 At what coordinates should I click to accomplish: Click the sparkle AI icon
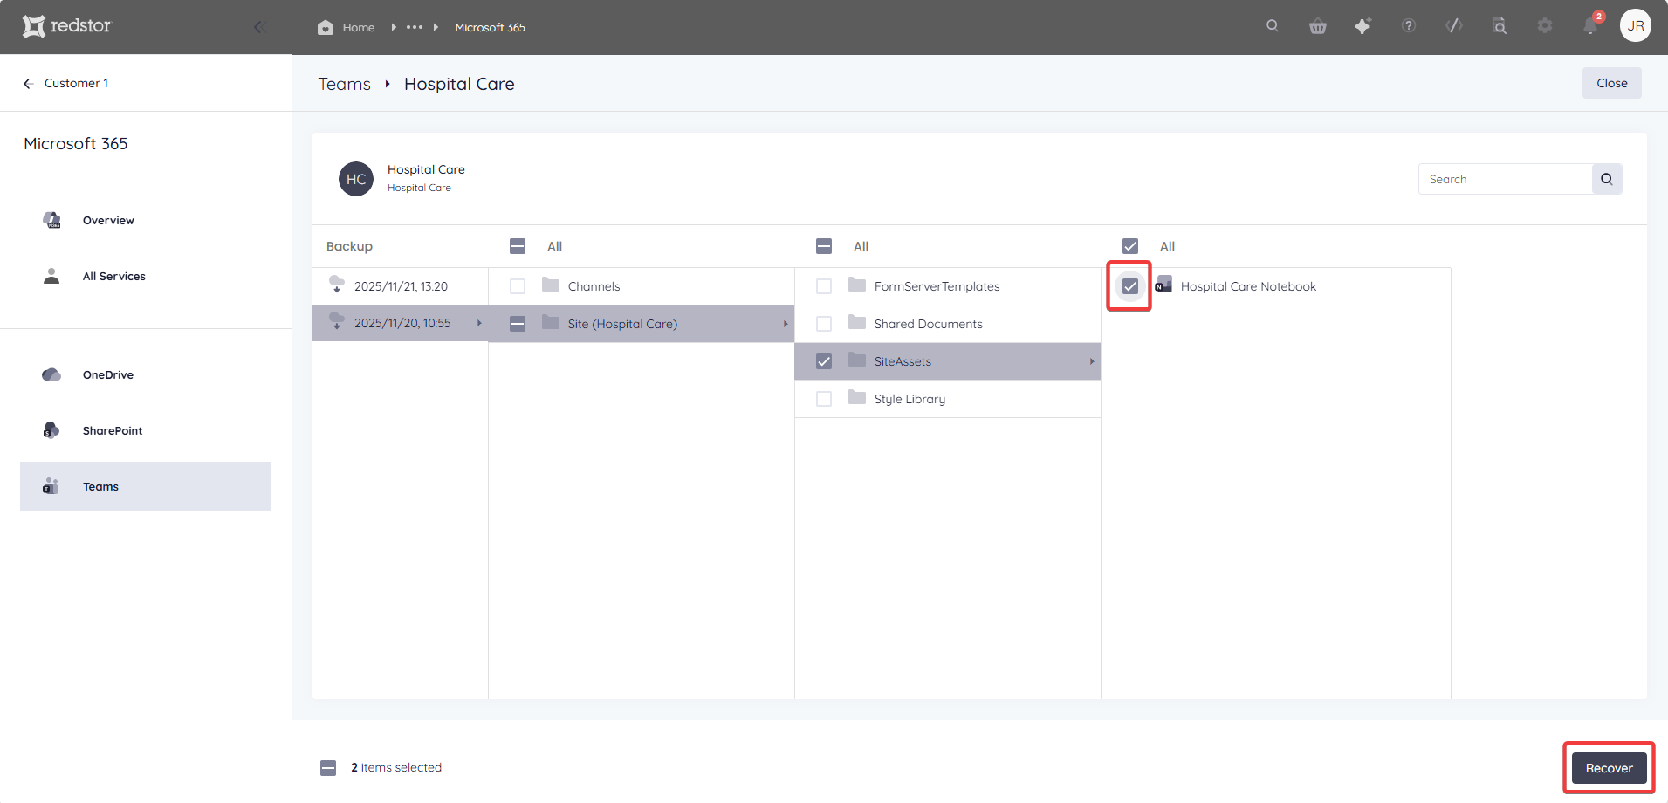(1363, 26)
